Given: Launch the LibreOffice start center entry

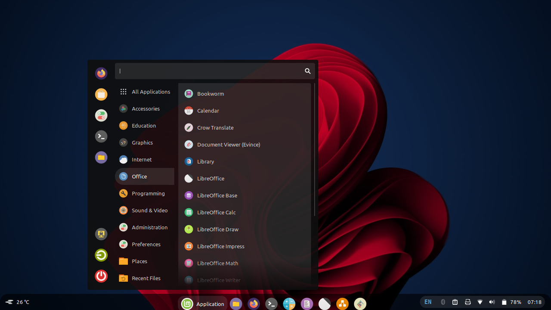Looking at the screenshot, I should click(245, 178).
